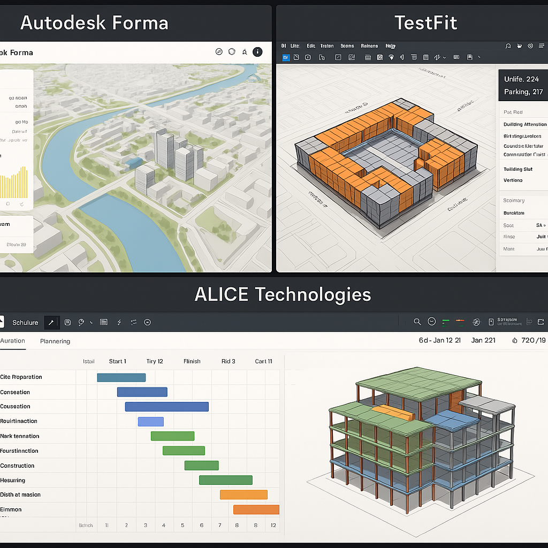Image resolution: width=548 pixels, height=548 pixels.
Task: Switch to the Plannering tab
Action: (x=55, y=341)
